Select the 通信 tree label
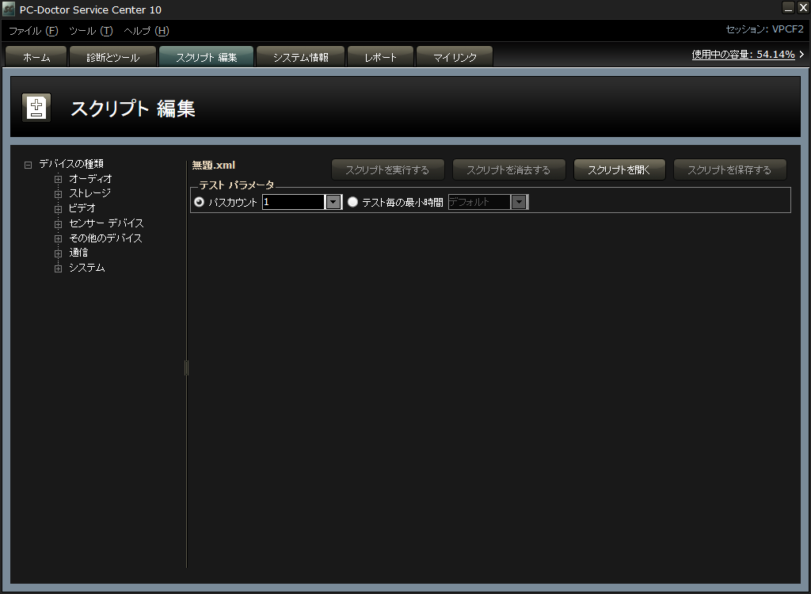Image resolution: width=811 pixels, height=594 pixels. (78, 253)
